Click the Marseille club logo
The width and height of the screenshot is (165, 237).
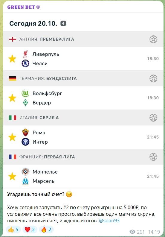[x=25, y=181]
